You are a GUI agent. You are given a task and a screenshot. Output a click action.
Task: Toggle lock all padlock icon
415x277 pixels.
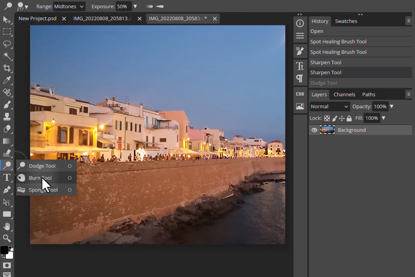(349, 118)
